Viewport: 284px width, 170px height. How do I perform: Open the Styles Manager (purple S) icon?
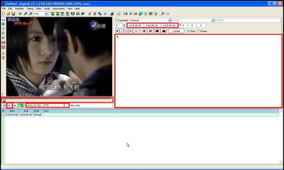[x=90, y=14]
